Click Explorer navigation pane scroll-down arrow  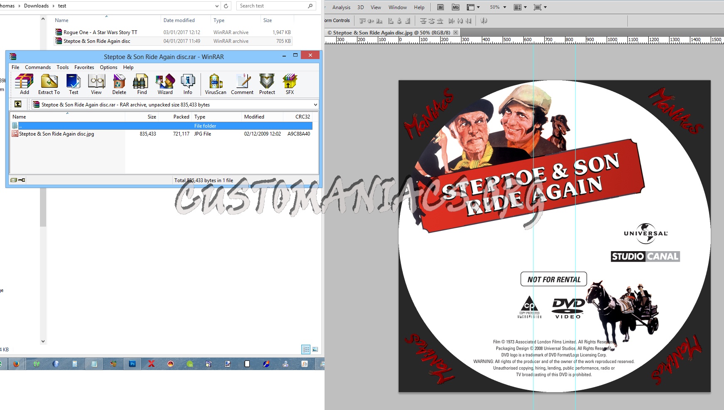coord(43,341)
